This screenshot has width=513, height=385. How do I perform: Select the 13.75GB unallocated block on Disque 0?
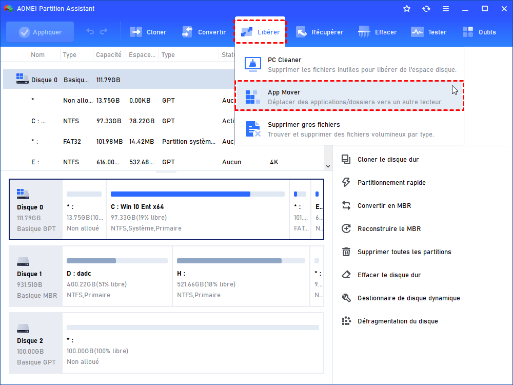[84, 209]
